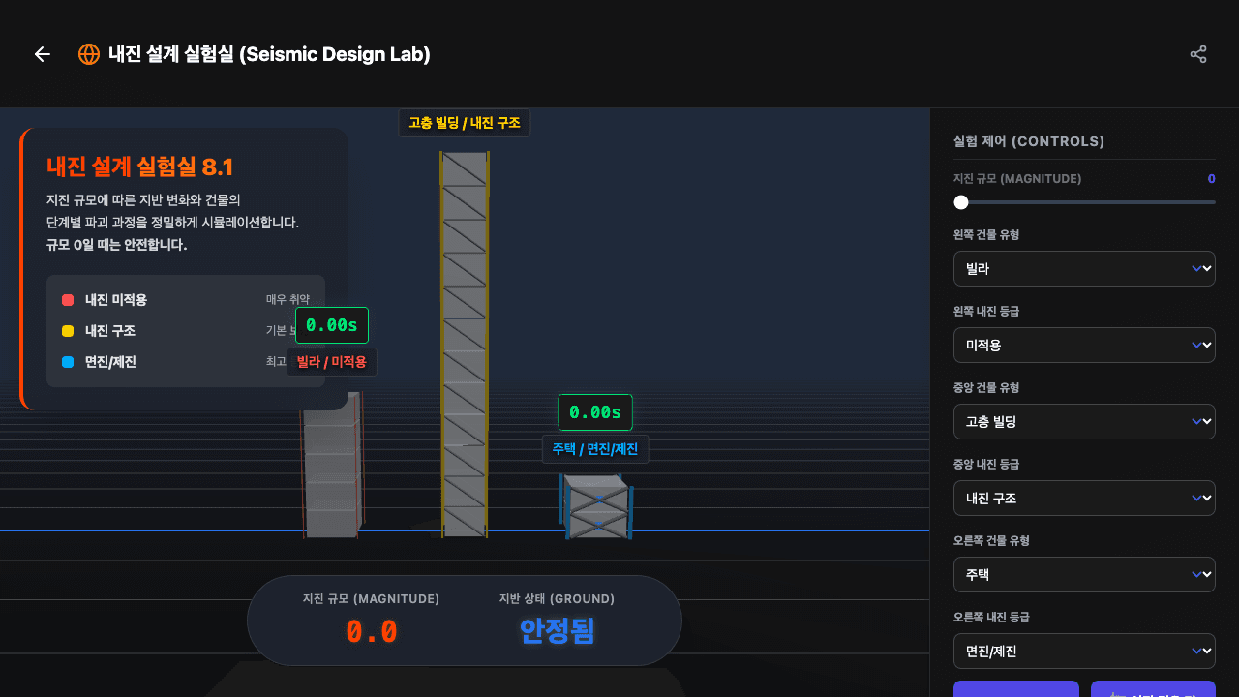
Task: Click the back arrow in header
Action: tap(43, 54)
